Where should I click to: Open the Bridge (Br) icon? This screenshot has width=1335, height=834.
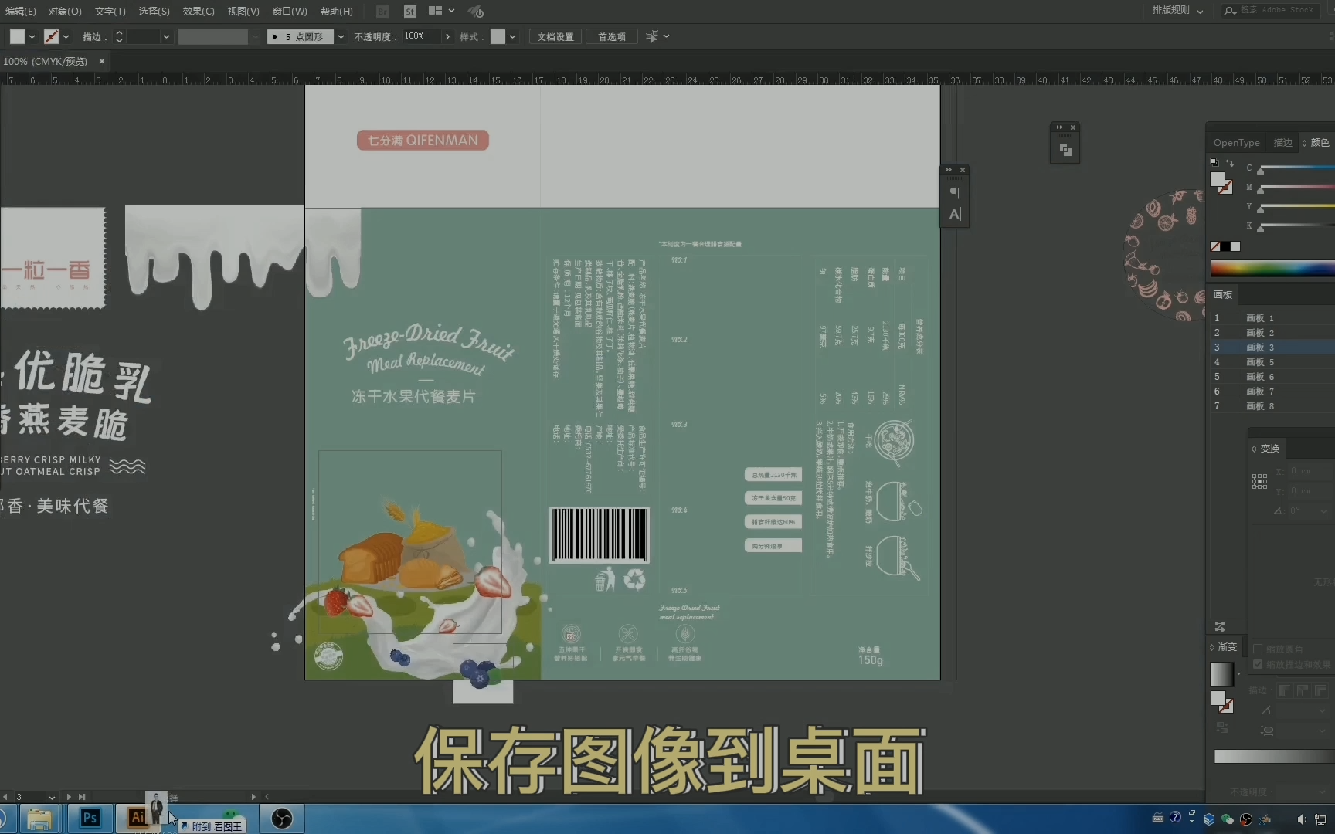coord(382,12)
